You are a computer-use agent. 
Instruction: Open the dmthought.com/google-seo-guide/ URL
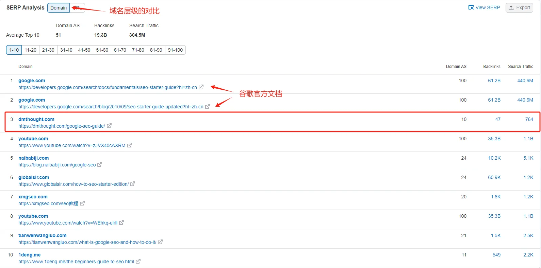[62, 126]
